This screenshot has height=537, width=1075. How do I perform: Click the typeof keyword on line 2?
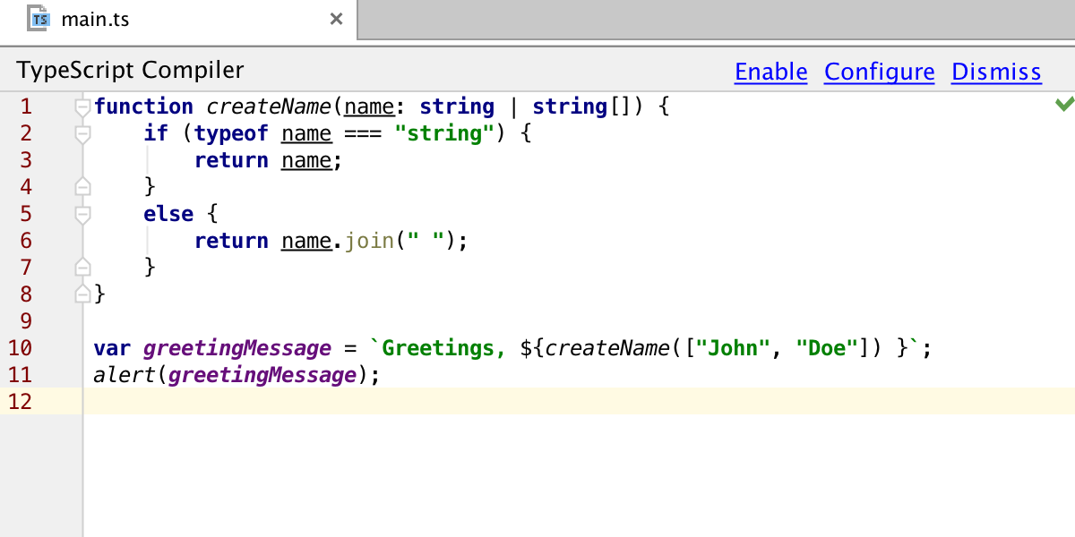tap(231, 134)
